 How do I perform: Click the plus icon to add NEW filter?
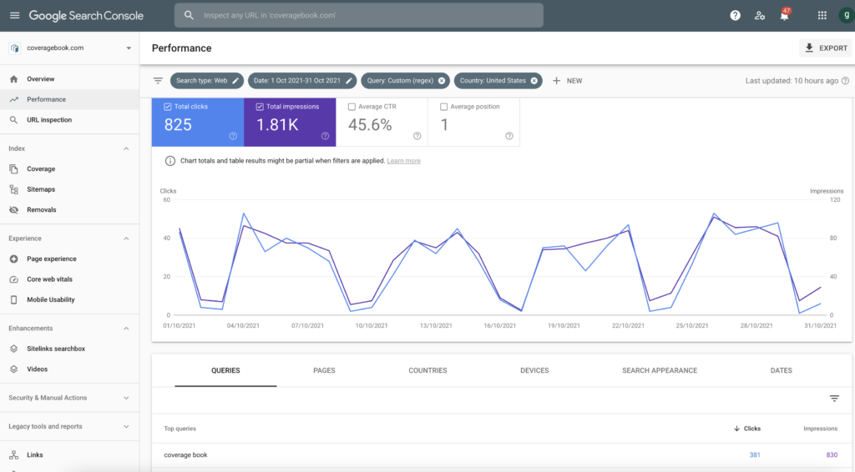pos(556,81)
